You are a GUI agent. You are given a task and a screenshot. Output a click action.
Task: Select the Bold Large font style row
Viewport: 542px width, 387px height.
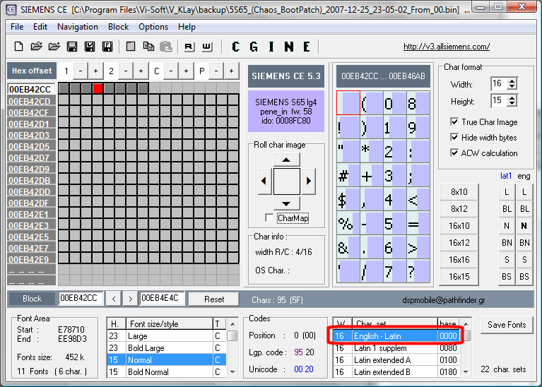coord(167,348)
